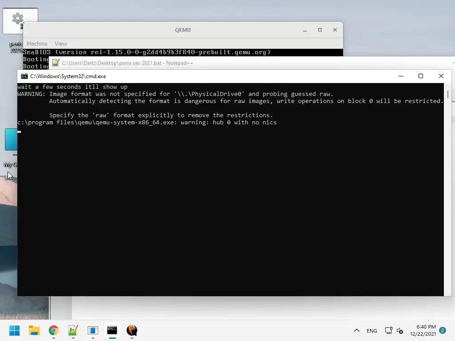Click the QEMU window title
This screenshot has height=341, width=455.
[x=183, y=30]
